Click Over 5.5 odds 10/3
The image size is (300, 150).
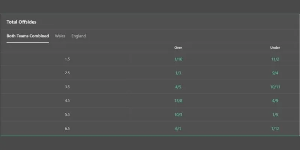(x=178, y=115)
